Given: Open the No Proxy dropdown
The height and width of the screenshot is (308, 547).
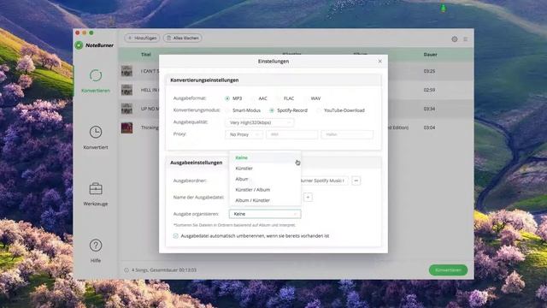Looking at the screenshot, I should [x=244, y=134].
